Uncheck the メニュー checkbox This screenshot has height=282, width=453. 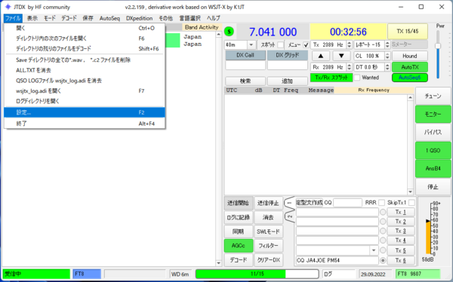pyautogui.click(x=306, y=45)
